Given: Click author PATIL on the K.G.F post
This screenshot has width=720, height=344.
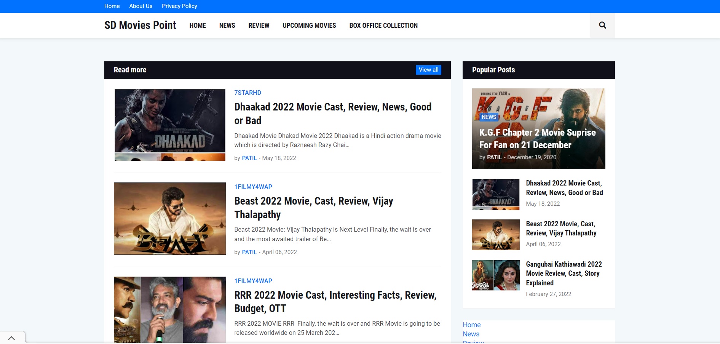Looking at the screenshot, I should [494, 157].
